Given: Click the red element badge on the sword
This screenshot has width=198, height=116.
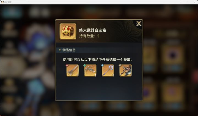Looking at the screenshot, I should coord(67,65).
